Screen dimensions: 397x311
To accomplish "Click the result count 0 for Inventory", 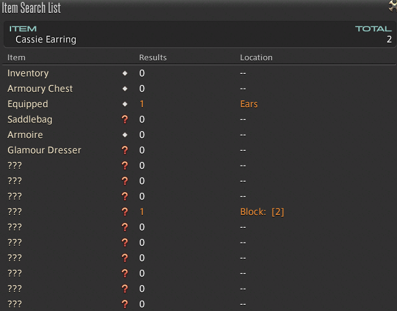I will click(142, 73).
